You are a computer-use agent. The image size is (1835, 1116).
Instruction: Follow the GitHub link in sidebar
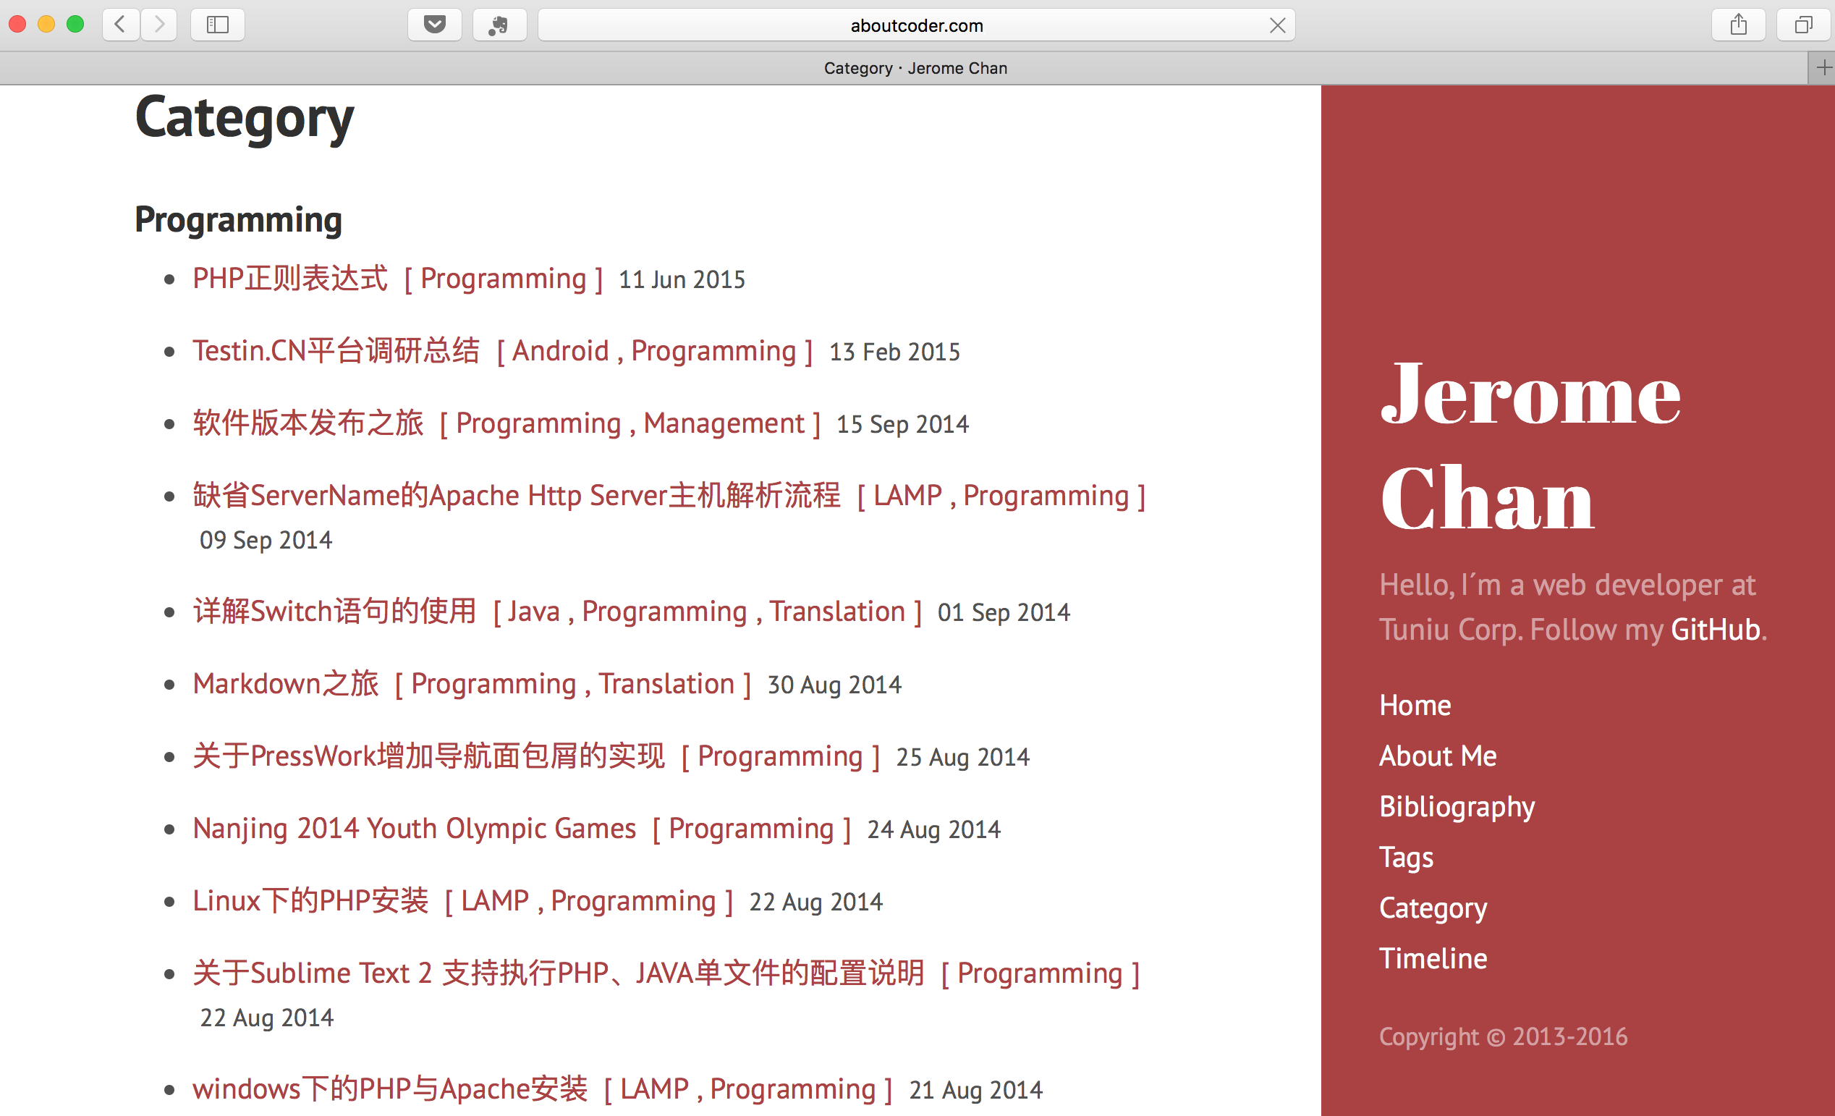point(1714,630)
